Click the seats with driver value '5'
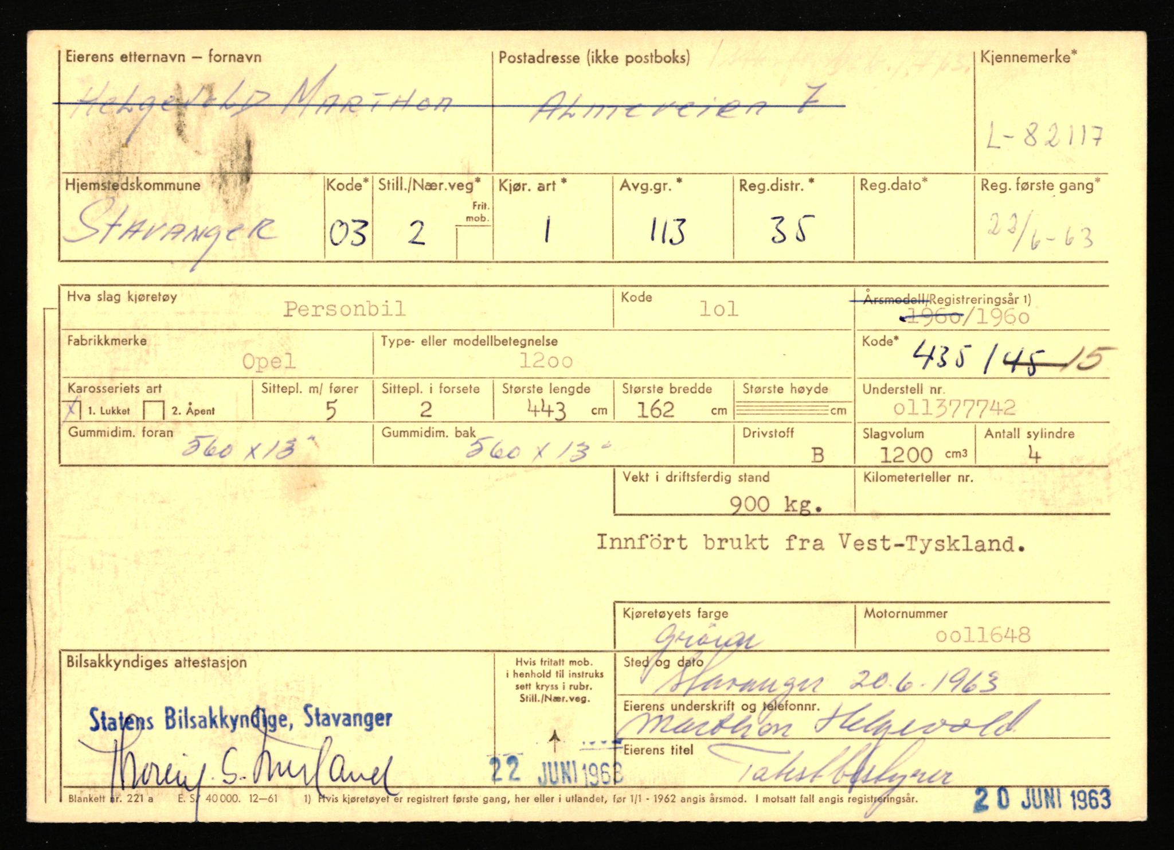This screenshot has height=850, width=1174. (x=331, y=411)
